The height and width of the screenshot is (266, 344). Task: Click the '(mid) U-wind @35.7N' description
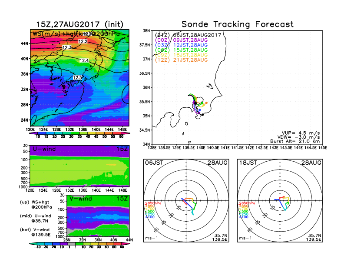click(35, 218)
